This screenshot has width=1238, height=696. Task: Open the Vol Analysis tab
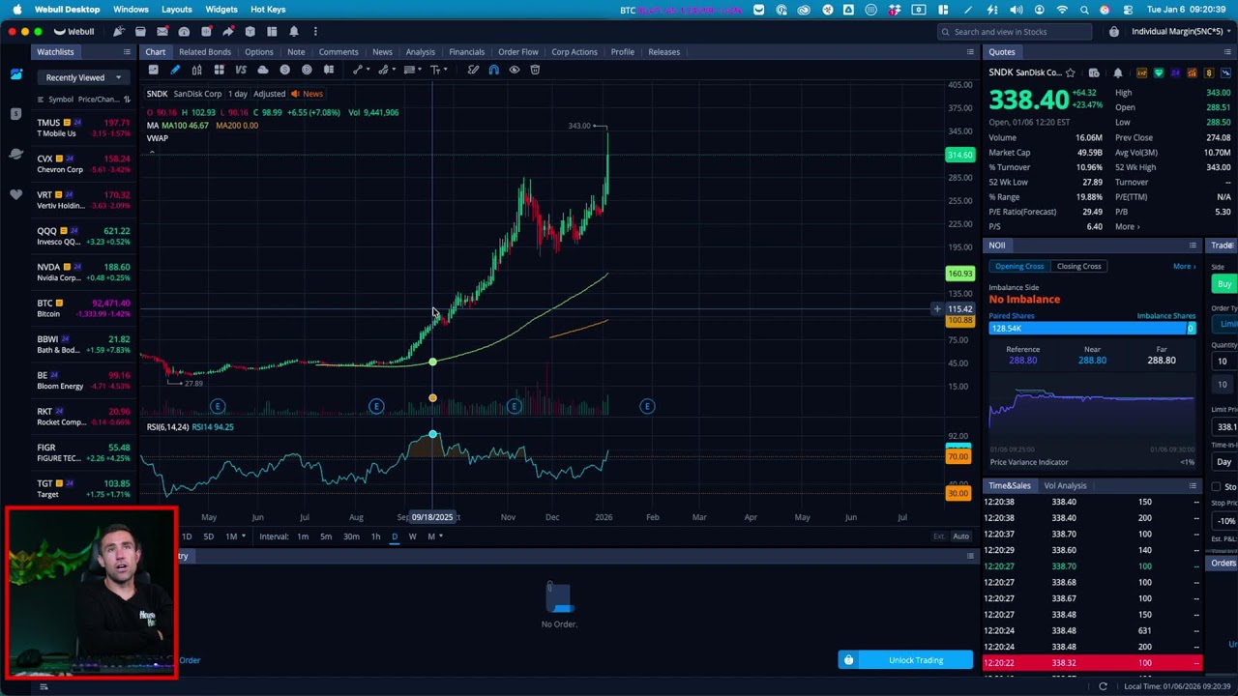(1065, 485)
